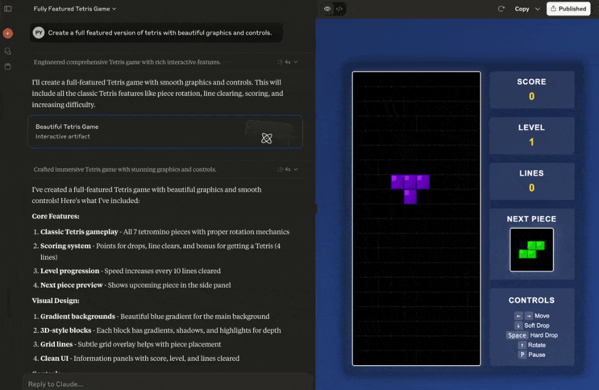This screenshot has height=390, width=599.
Task: Click the PY user avatar
Action: [39, 33]
